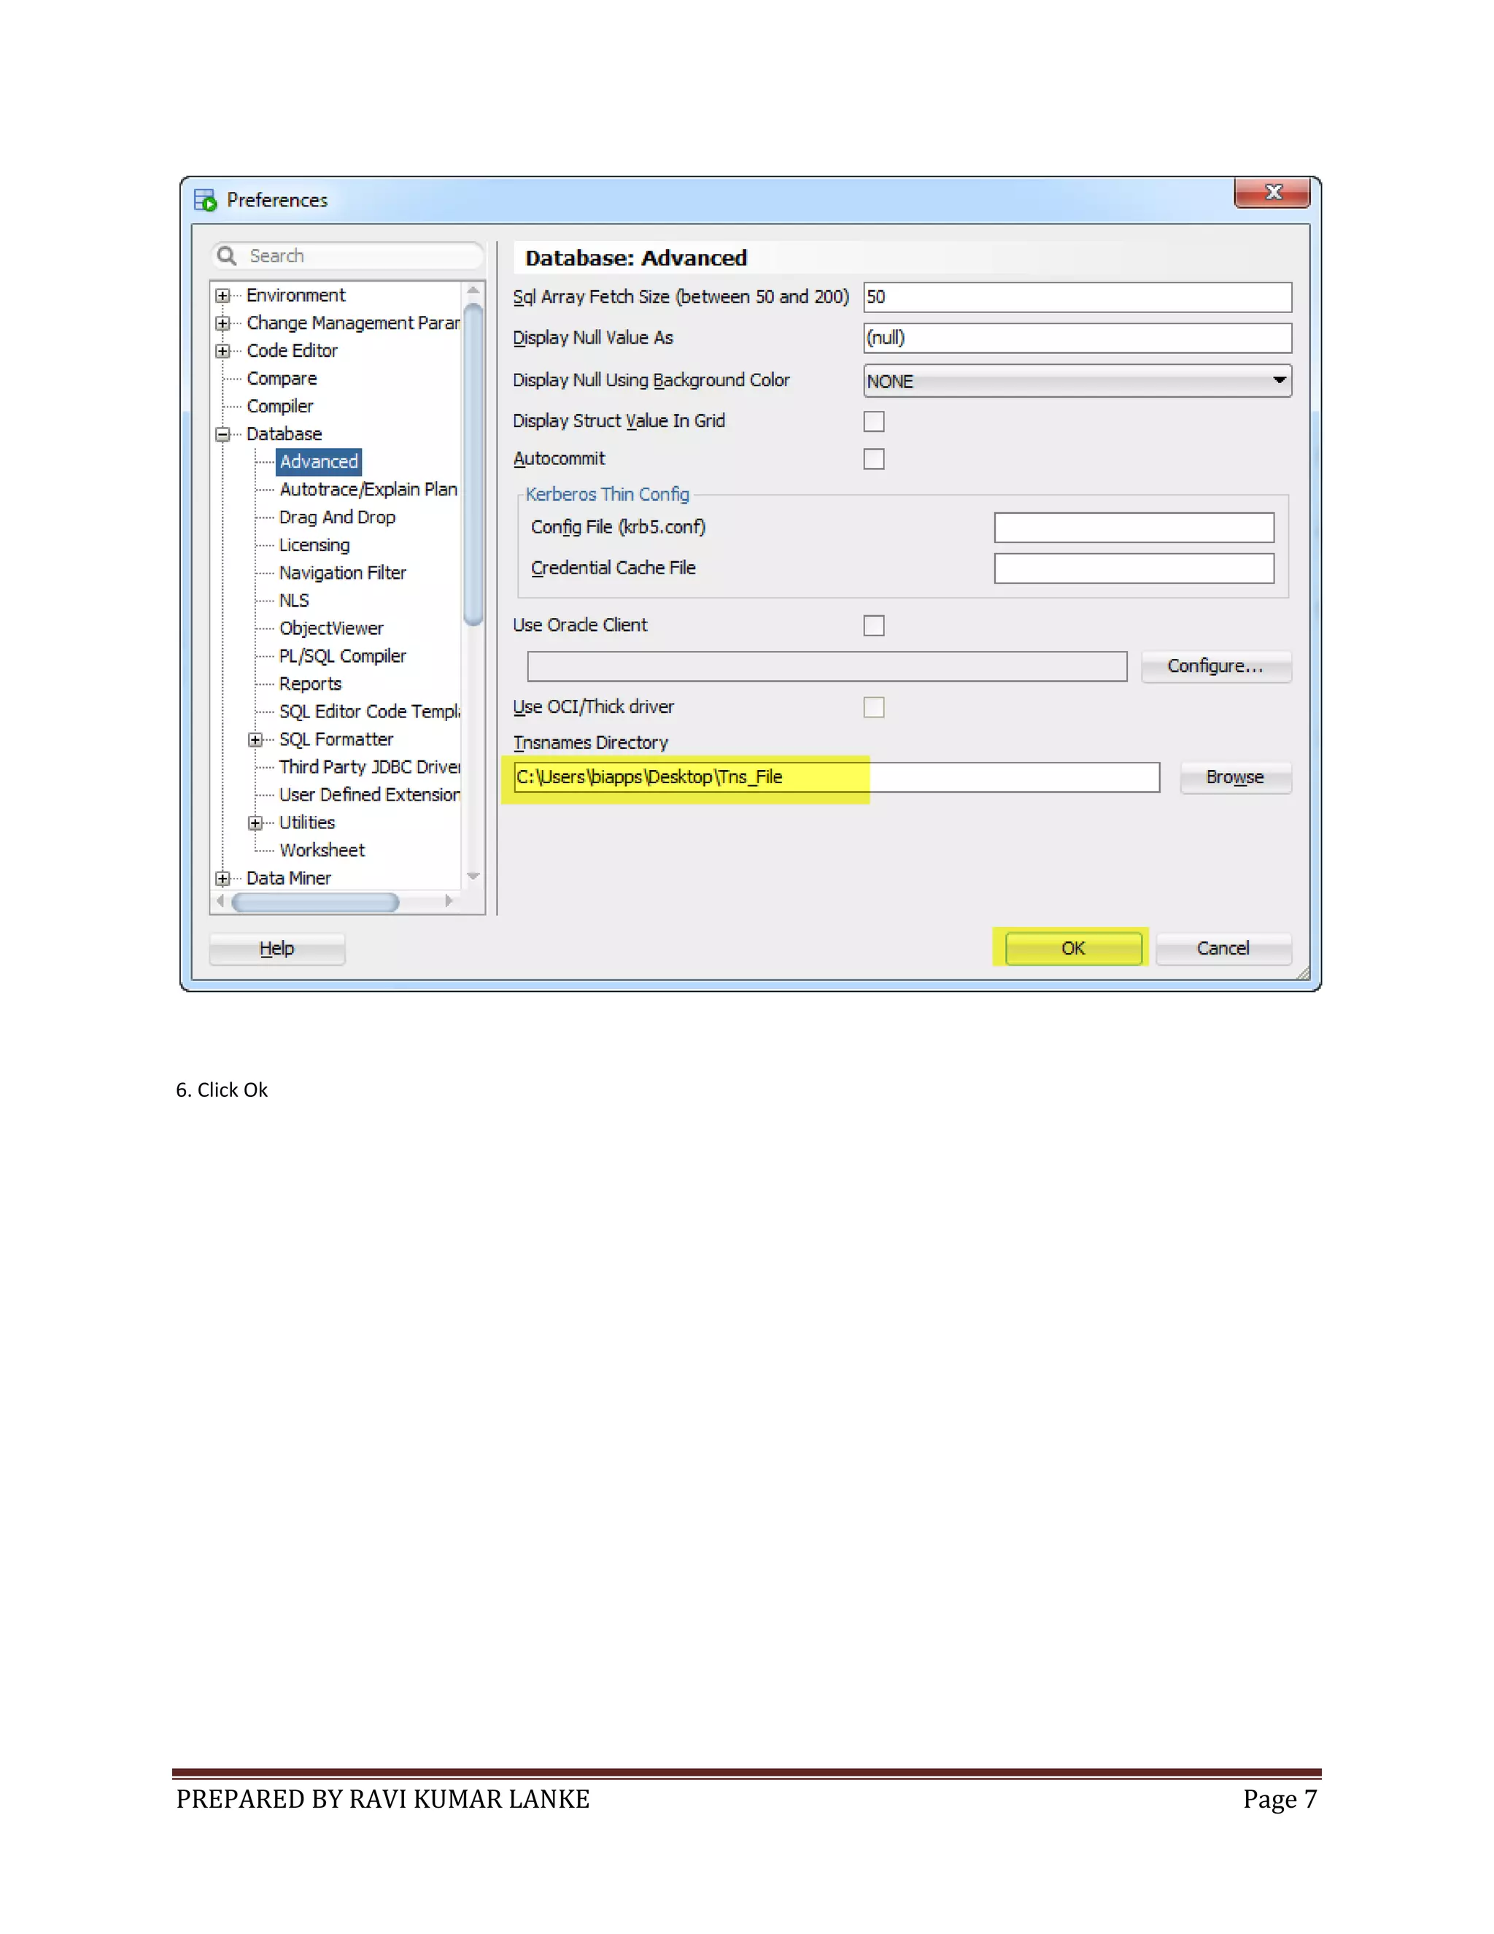Click right arrow of horizontal scrollbar
This screenshot has height=1934, width=1494.
[x=449, y=901]
